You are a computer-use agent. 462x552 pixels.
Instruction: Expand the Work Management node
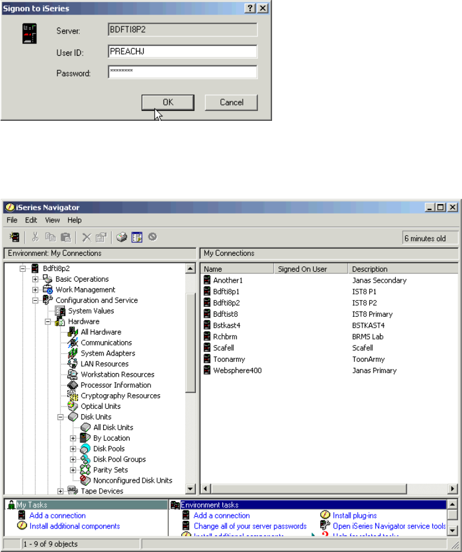pos(35,290)
